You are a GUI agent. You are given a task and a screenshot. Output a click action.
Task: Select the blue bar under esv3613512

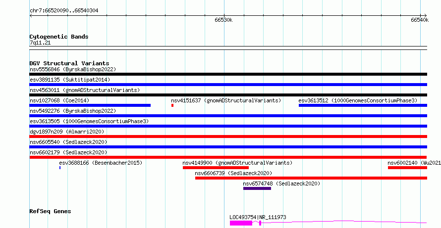[x=363, y=105]
